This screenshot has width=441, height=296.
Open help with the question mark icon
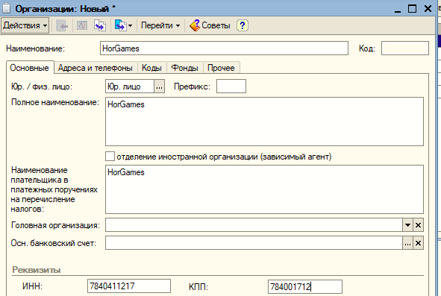(x=243, y=25)
